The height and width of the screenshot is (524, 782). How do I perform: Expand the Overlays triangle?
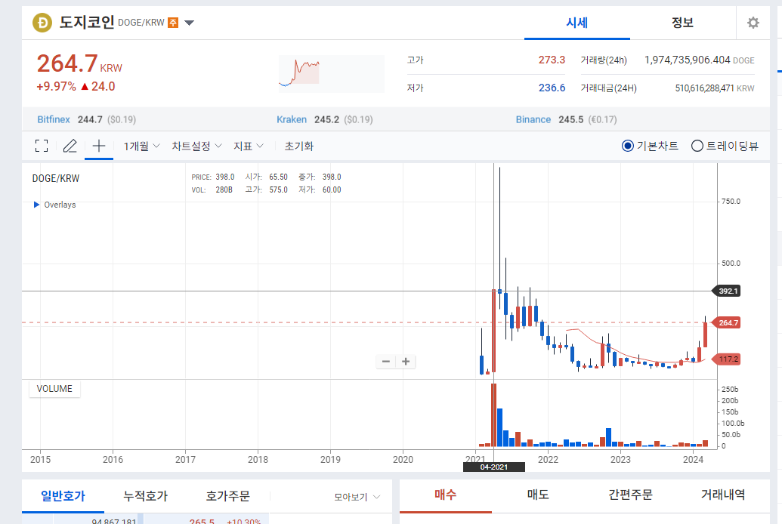(36, 205)
